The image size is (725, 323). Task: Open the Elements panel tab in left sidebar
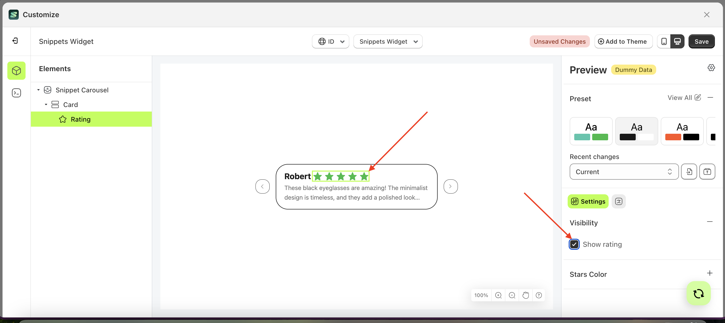(x=16, y=70)
